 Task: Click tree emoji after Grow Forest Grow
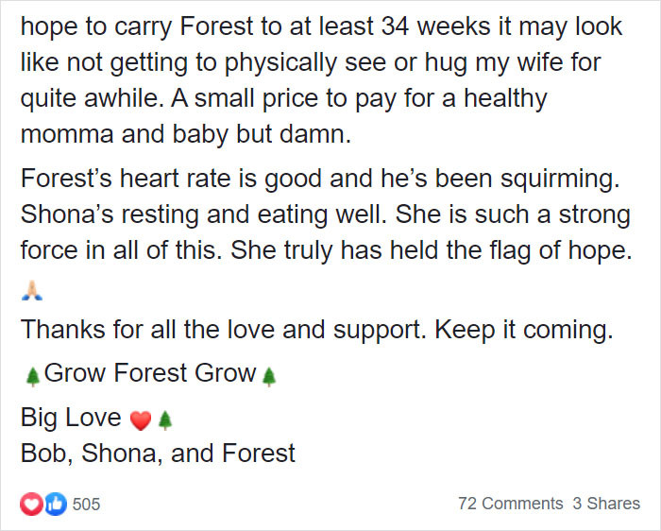tap(269, 376)
